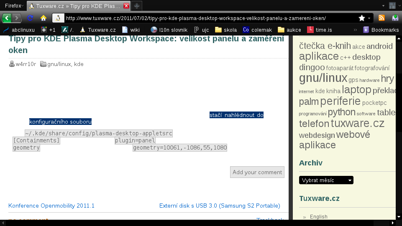Open the tuxware.cz tag in the cloud

(x=357, y=123)
